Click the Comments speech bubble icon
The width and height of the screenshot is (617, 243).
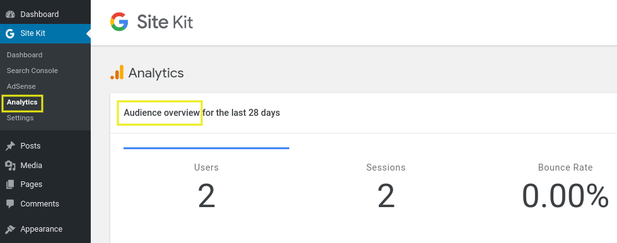tap(10, 204)
